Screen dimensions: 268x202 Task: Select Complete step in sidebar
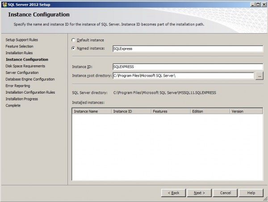(x=13, y=105)
